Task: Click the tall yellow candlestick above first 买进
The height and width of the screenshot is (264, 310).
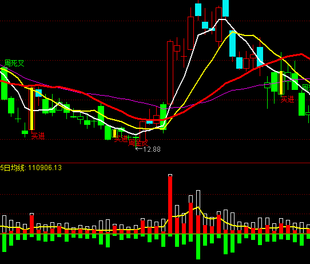Action: [x=31, y=109]
